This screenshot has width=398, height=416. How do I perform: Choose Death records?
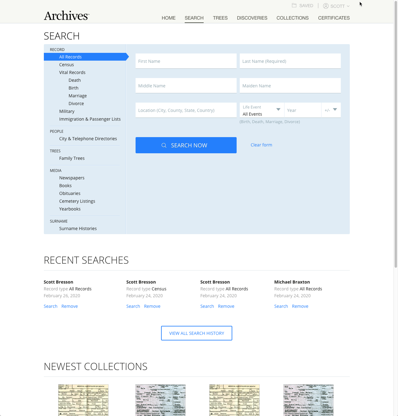click(x=75, y=80)
